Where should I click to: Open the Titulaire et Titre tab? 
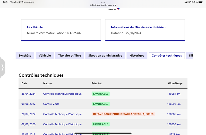tap(70, 56)
